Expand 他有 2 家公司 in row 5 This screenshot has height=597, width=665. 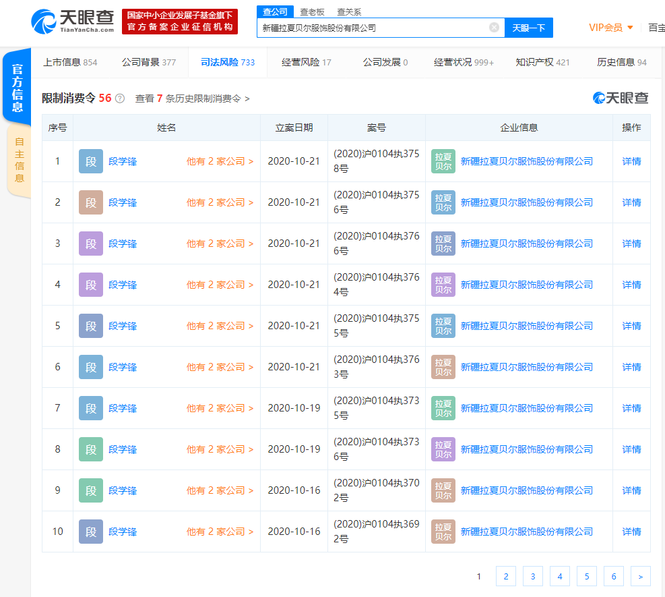point(220,326)
